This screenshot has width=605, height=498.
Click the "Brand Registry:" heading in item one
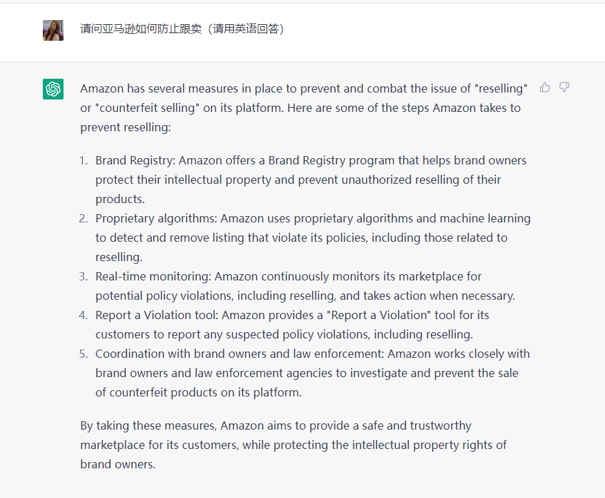click(135, 160)
